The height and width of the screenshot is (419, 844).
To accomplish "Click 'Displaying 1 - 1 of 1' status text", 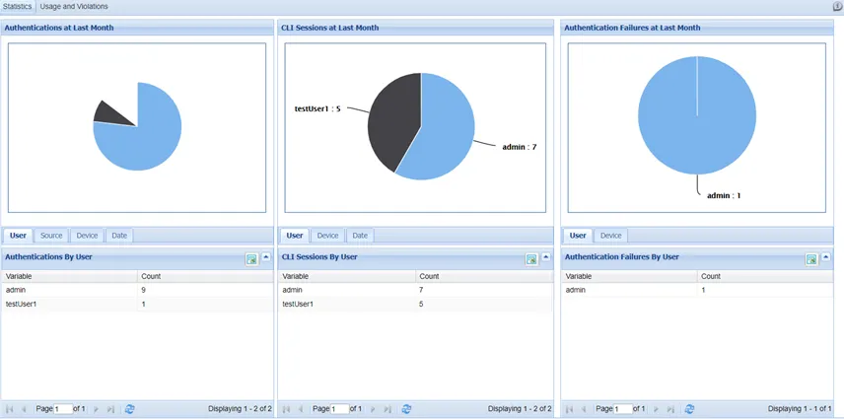I will point(800,409).
